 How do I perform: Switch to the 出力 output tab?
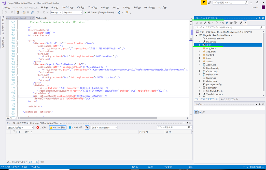tap(42, 162)
